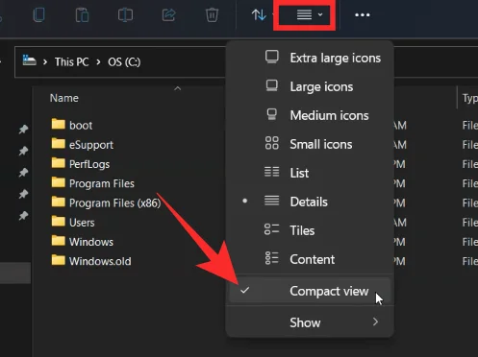Click the Delete trash icon
478x357 pixels.
coord(212,15)
